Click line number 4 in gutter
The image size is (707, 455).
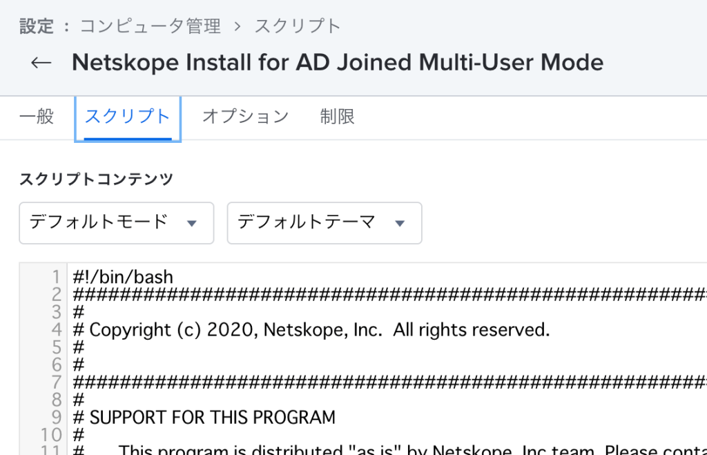[x=57, y=329]
